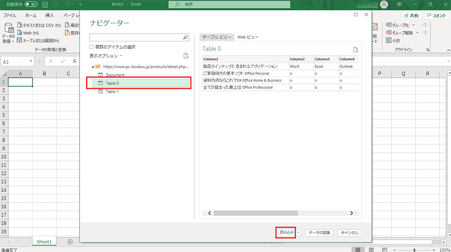
Task: Click the magnifier icon in Navigator search
Action: pos(185,38)
